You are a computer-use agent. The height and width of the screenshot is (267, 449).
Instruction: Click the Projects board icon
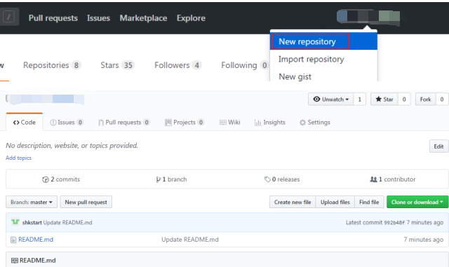click(168, 123)
